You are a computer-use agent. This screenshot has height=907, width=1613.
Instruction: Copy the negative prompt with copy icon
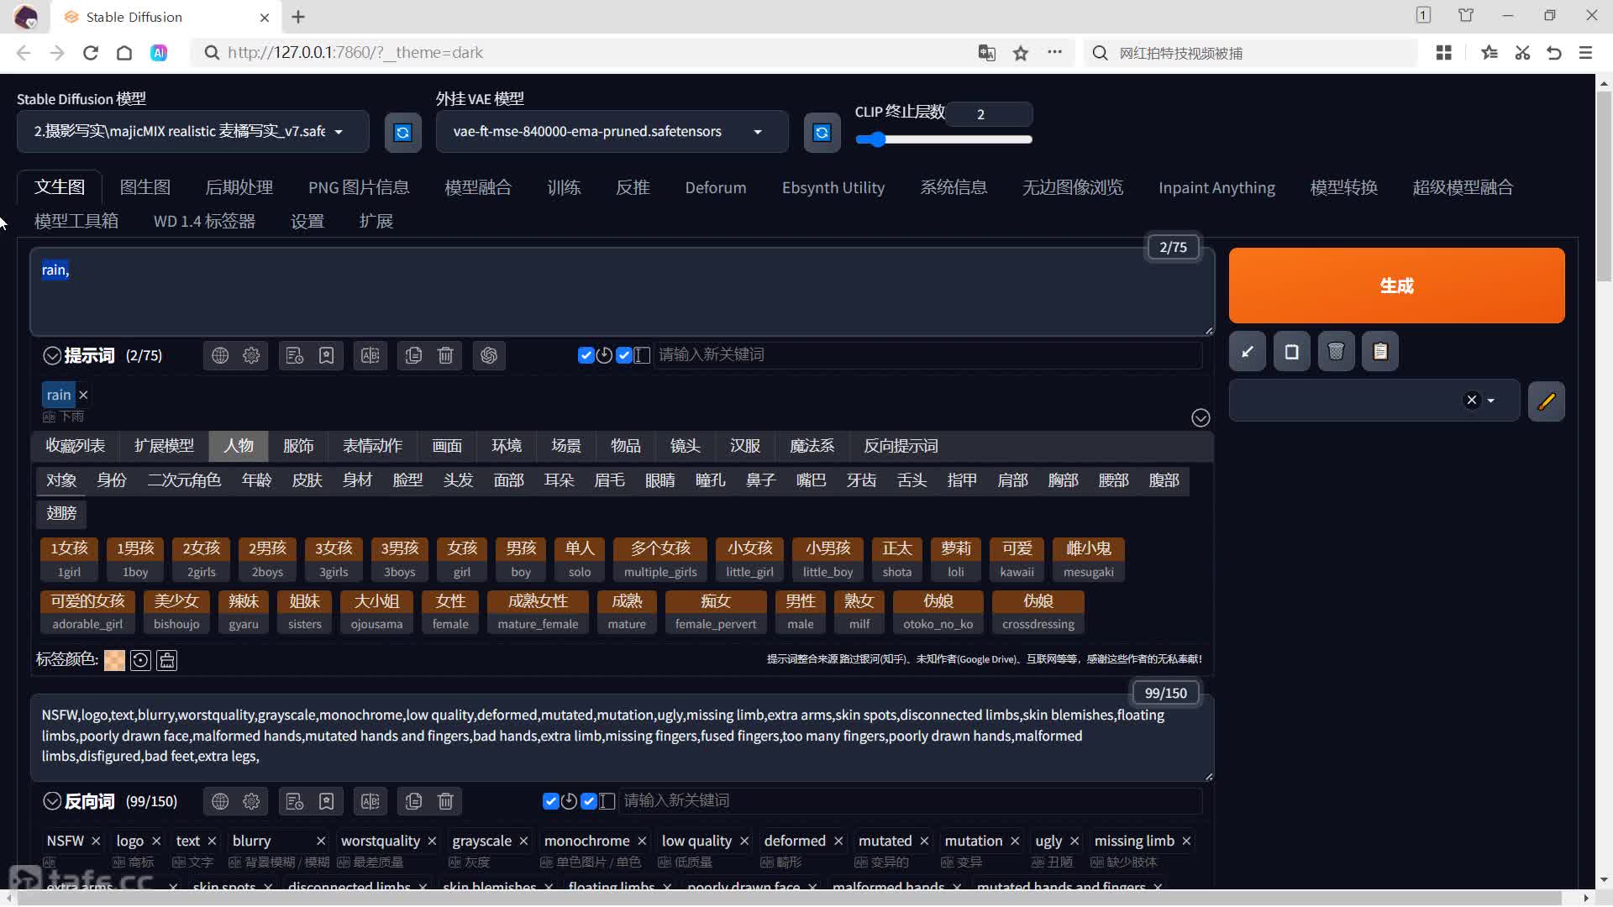(413, 801)
